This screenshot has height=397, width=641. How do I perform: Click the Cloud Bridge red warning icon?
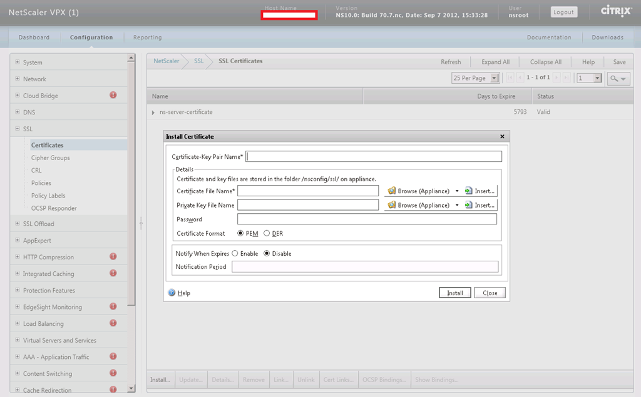tap(113, 95)
